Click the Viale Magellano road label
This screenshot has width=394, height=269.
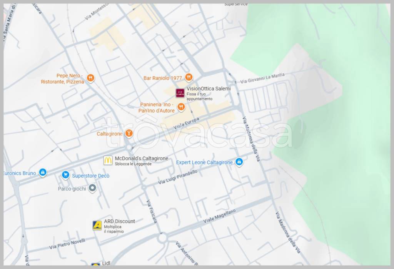tap(219, 216)
